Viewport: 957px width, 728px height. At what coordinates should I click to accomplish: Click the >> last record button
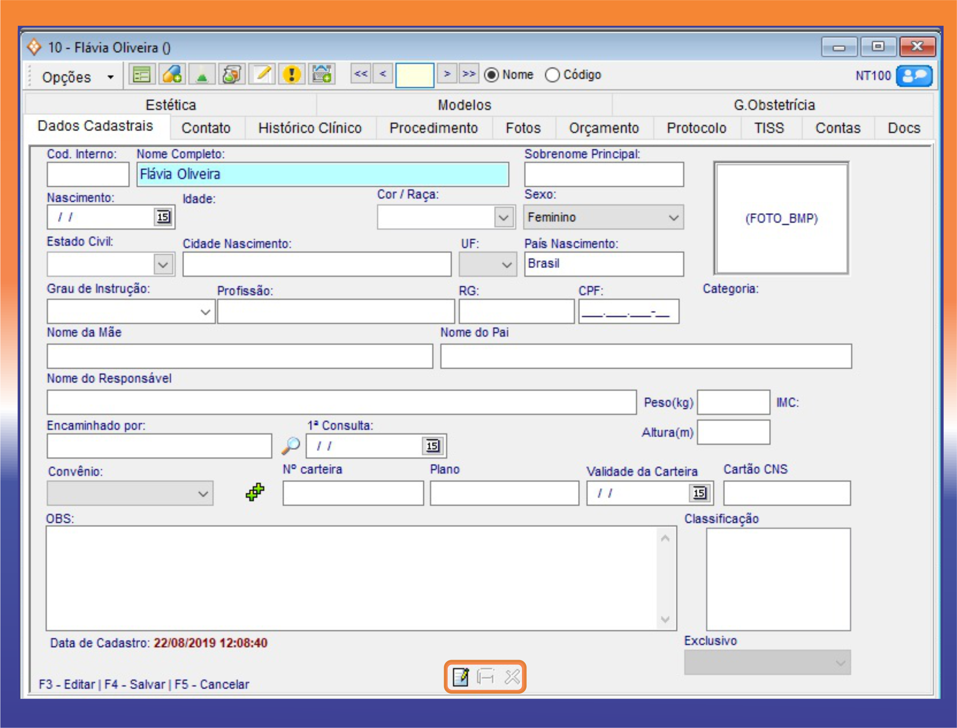[469, 74]
